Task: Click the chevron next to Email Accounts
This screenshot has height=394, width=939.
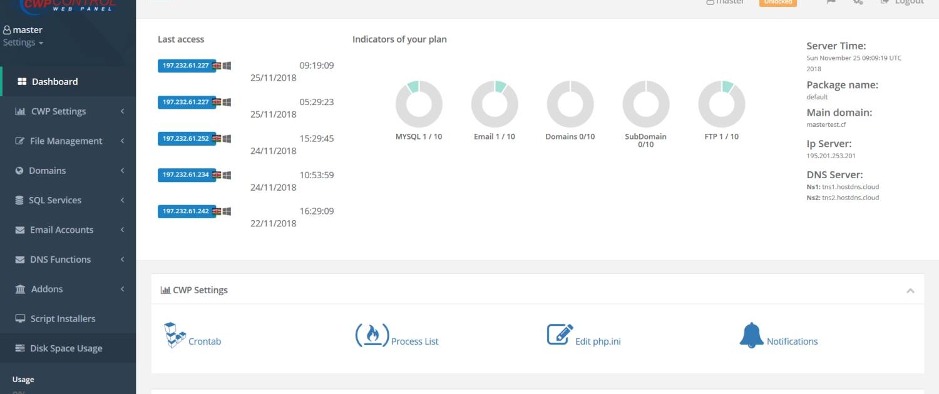Action: click(123, 230)
